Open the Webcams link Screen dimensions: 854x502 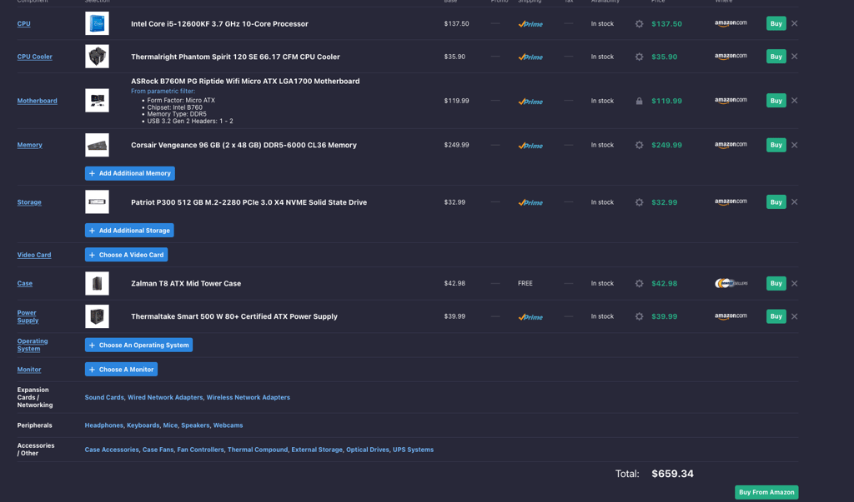tap(228, 425)
